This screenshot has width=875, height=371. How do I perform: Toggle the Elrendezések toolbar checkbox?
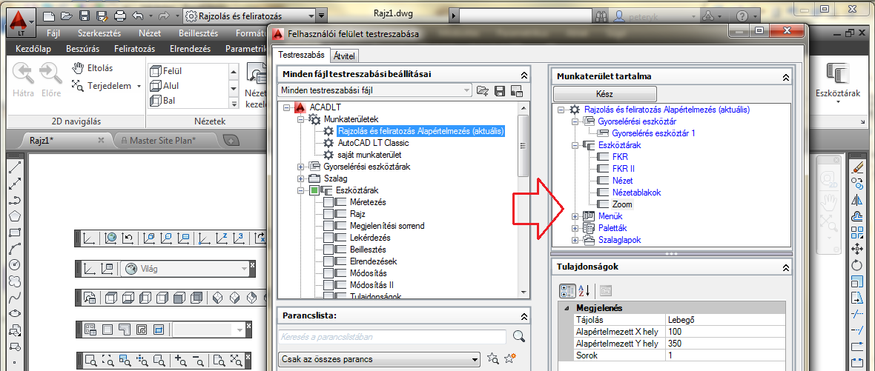click(328, 261)
